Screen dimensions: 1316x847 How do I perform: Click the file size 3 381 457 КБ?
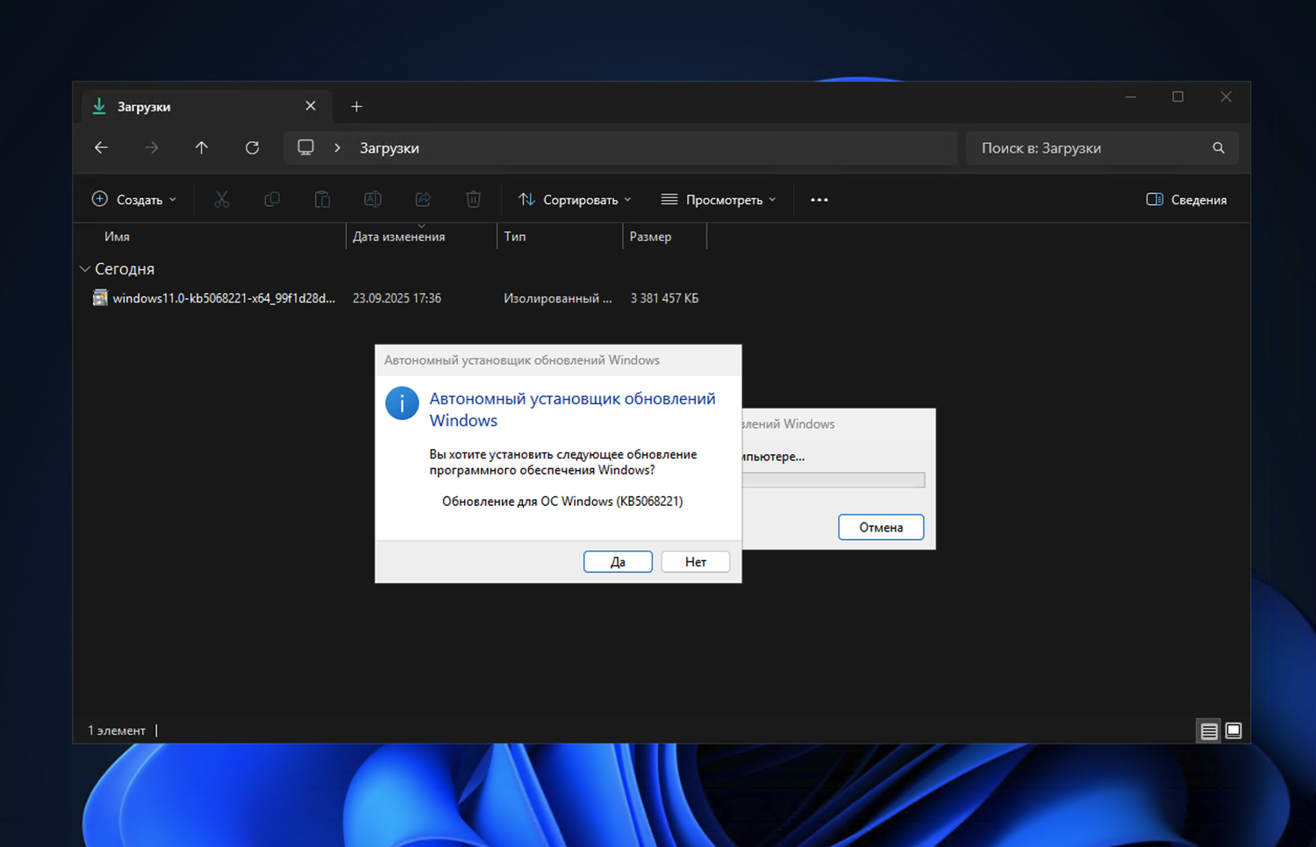tap(664, 298)
